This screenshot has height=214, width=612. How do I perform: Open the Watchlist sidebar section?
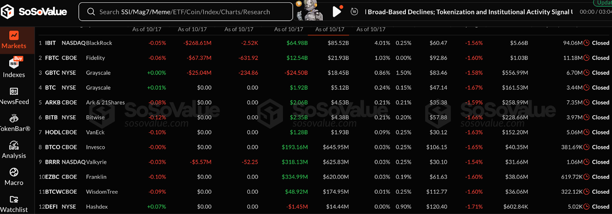14,204
